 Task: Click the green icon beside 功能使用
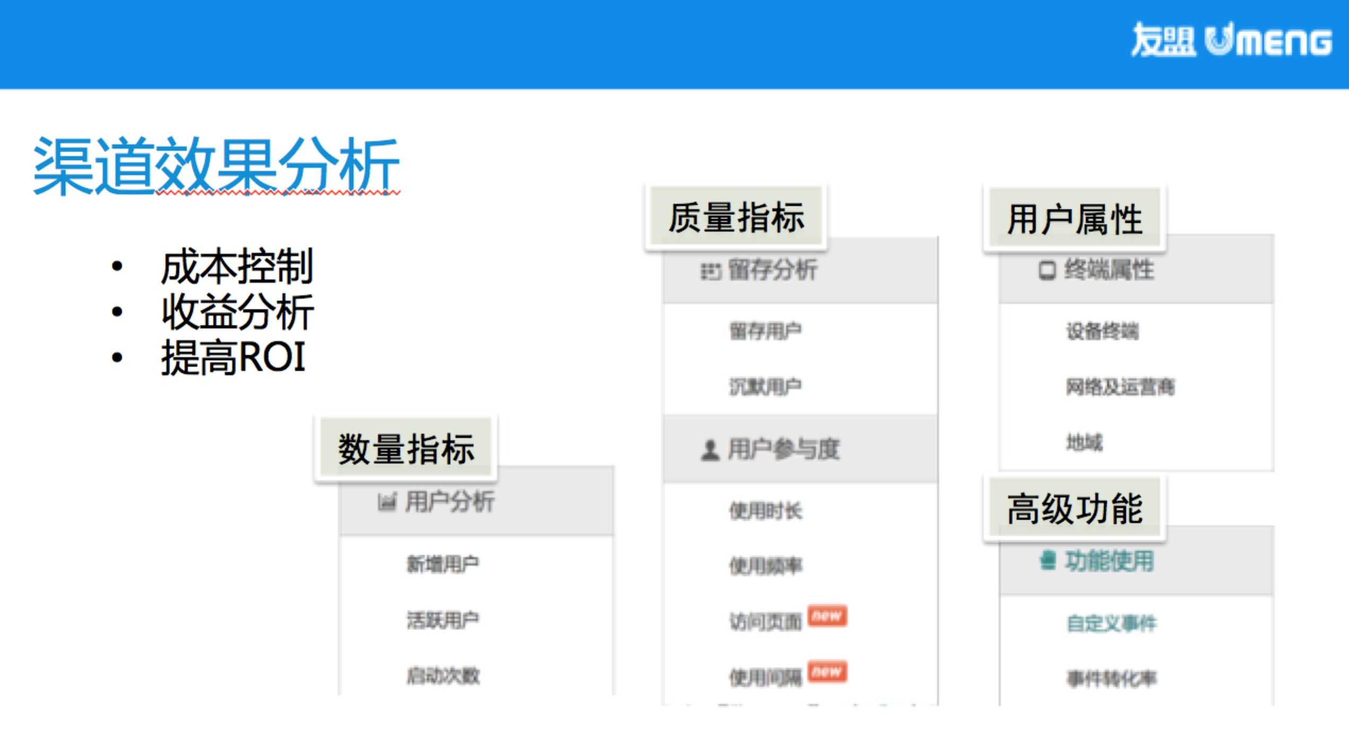(x=1047, y=561)
